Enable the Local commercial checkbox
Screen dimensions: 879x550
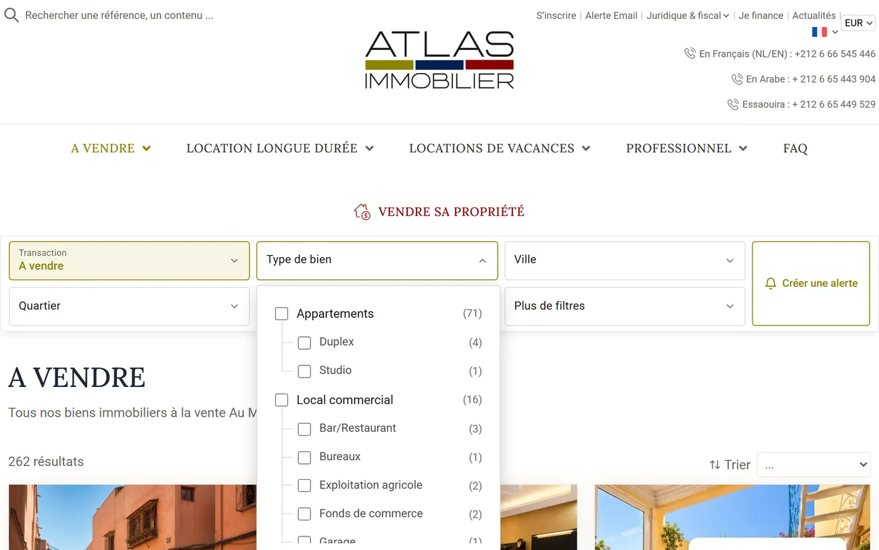282,400
